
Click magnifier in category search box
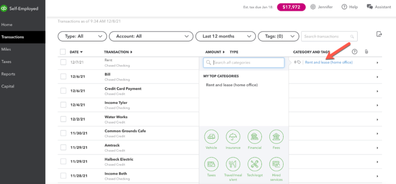[x=209, y=63]
